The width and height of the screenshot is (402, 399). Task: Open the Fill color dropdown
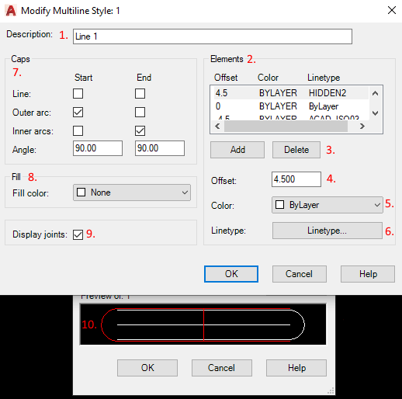pos(132,193)
